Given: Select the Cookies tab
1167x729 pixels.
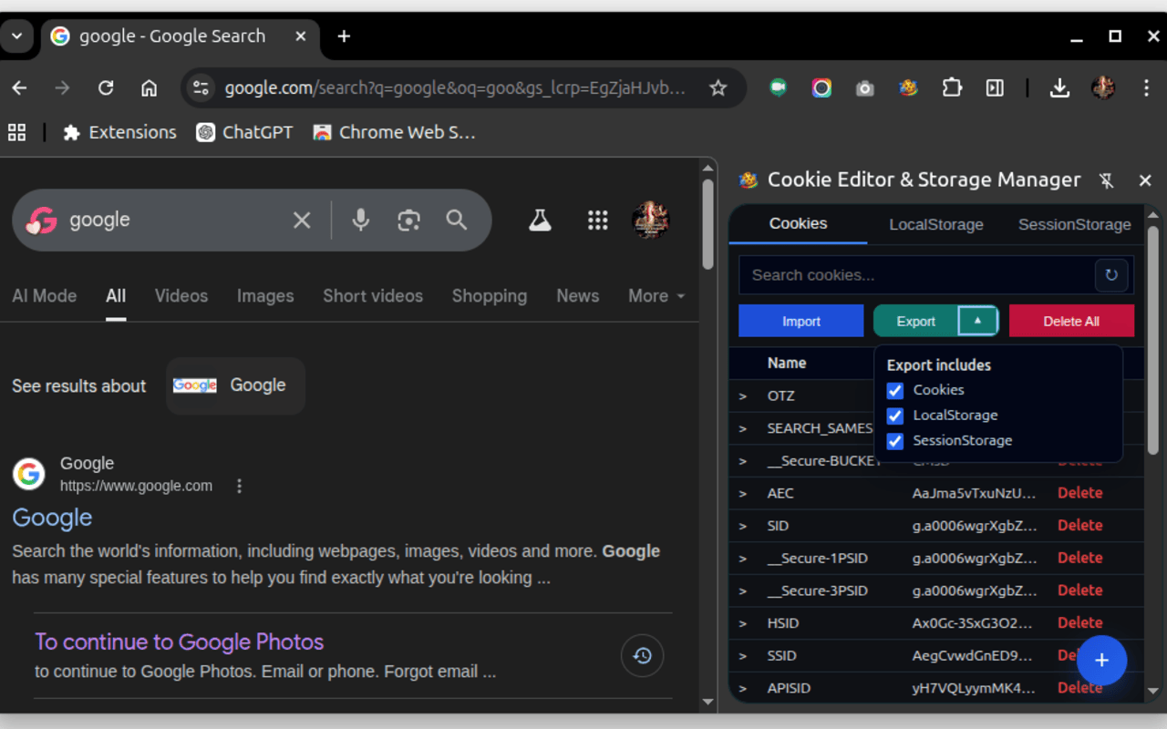Looking at the screenshot, I should coord(798,223).
